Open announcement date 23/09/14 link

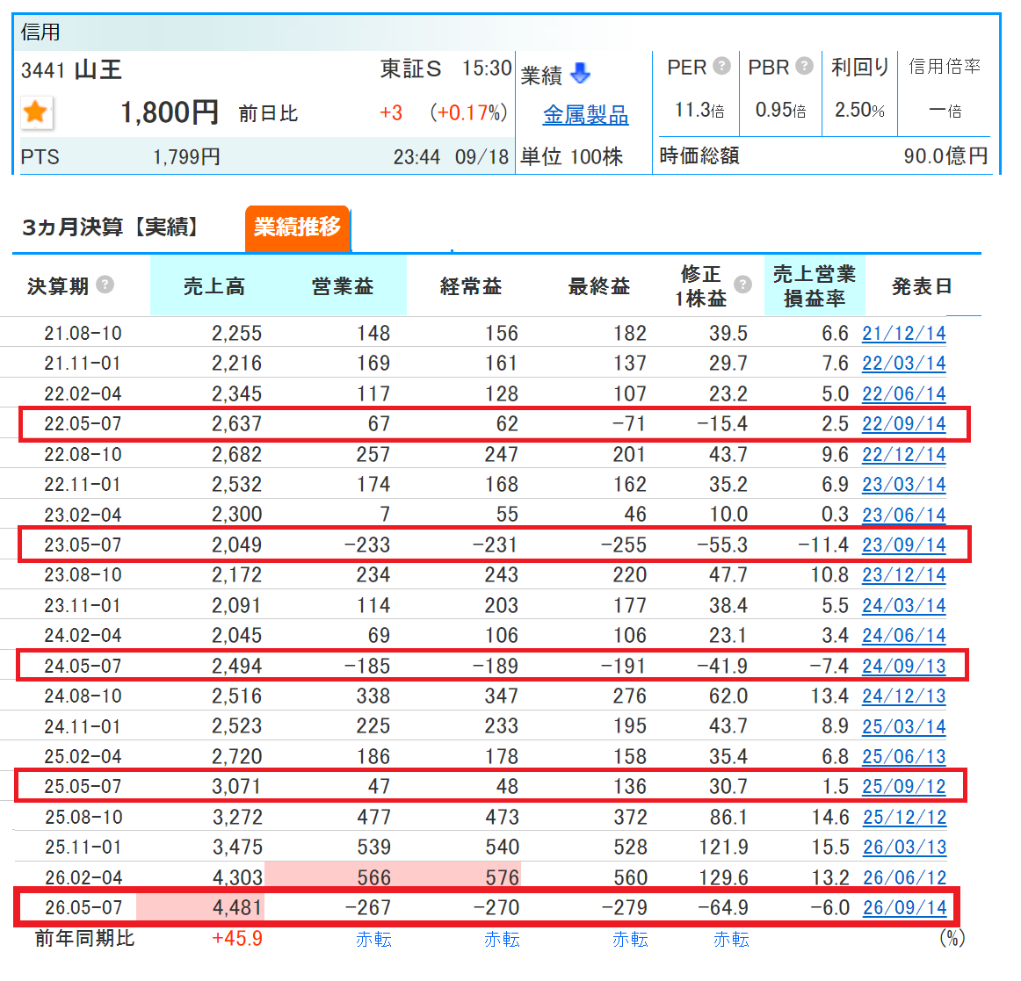pos(904,545)
